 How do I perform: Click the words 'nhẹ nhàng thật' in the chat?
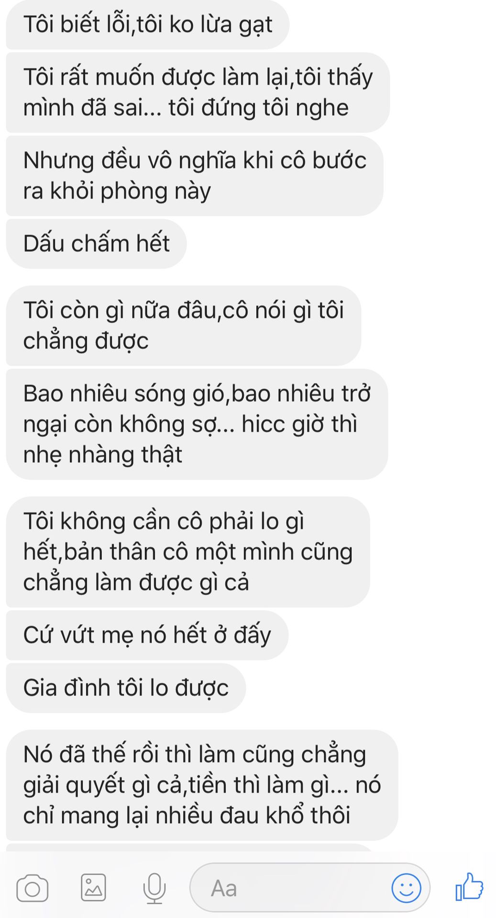[x=103, y=455]
